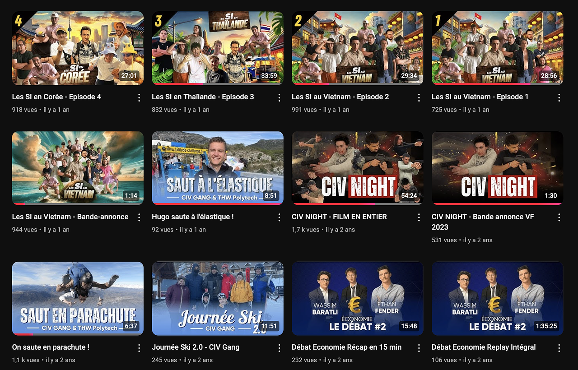Show options for CIV NIGHT - FILM EN ENTIER
The height and width of the screenshot is (370, 578).
click(419, 217)
